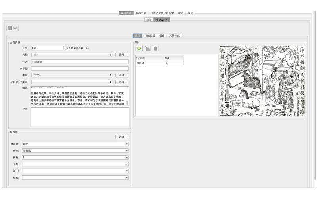The height and width of the screenshot is (198, 317).
Task: Click the empty 小标题 input field
Action: 80,69
